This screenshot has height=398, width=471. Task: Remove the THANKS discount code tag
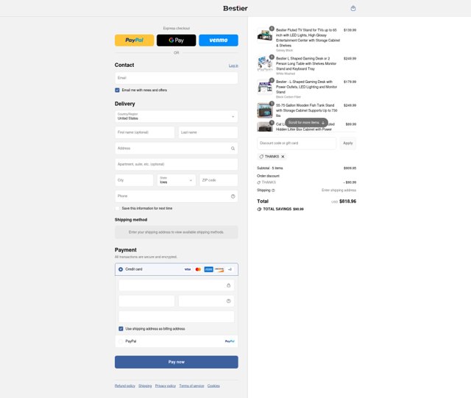coord(283,157)
